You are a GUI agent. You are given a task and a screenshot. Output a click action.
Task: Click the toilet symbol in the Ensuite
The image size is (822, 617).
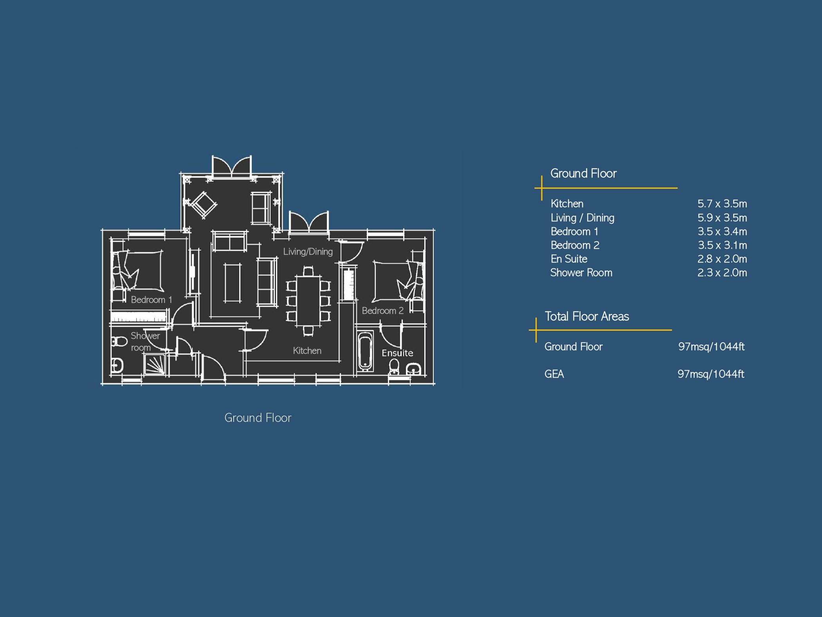(394, 367)
